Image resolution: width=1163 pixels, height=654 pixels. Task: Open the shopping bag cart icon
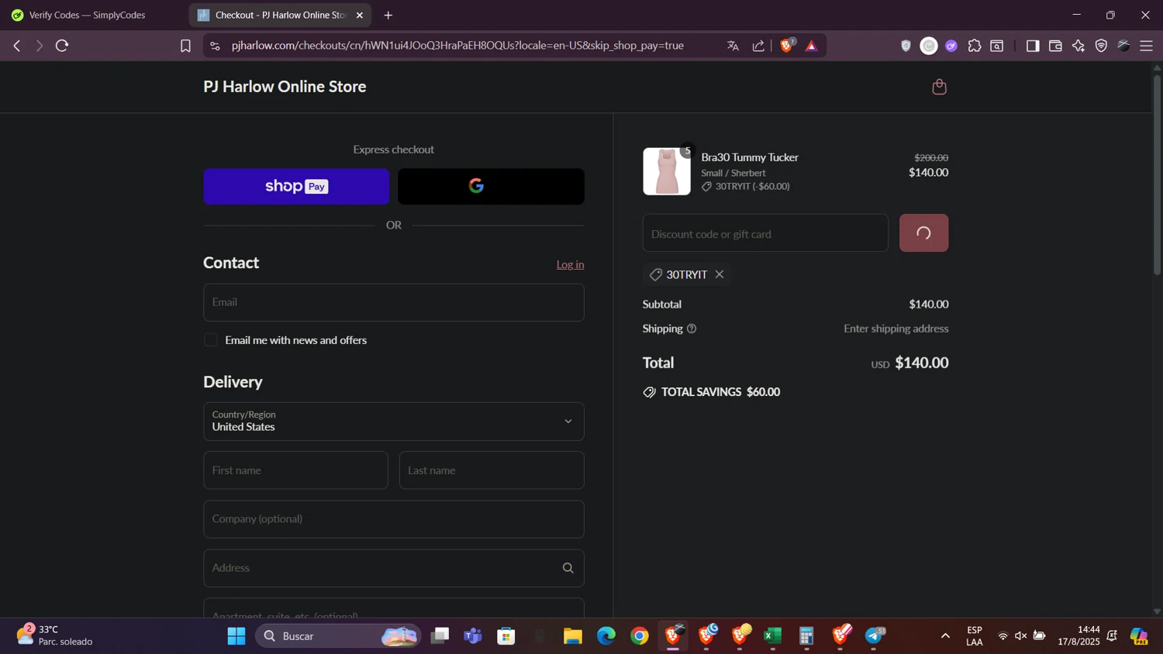pos(939,87)
